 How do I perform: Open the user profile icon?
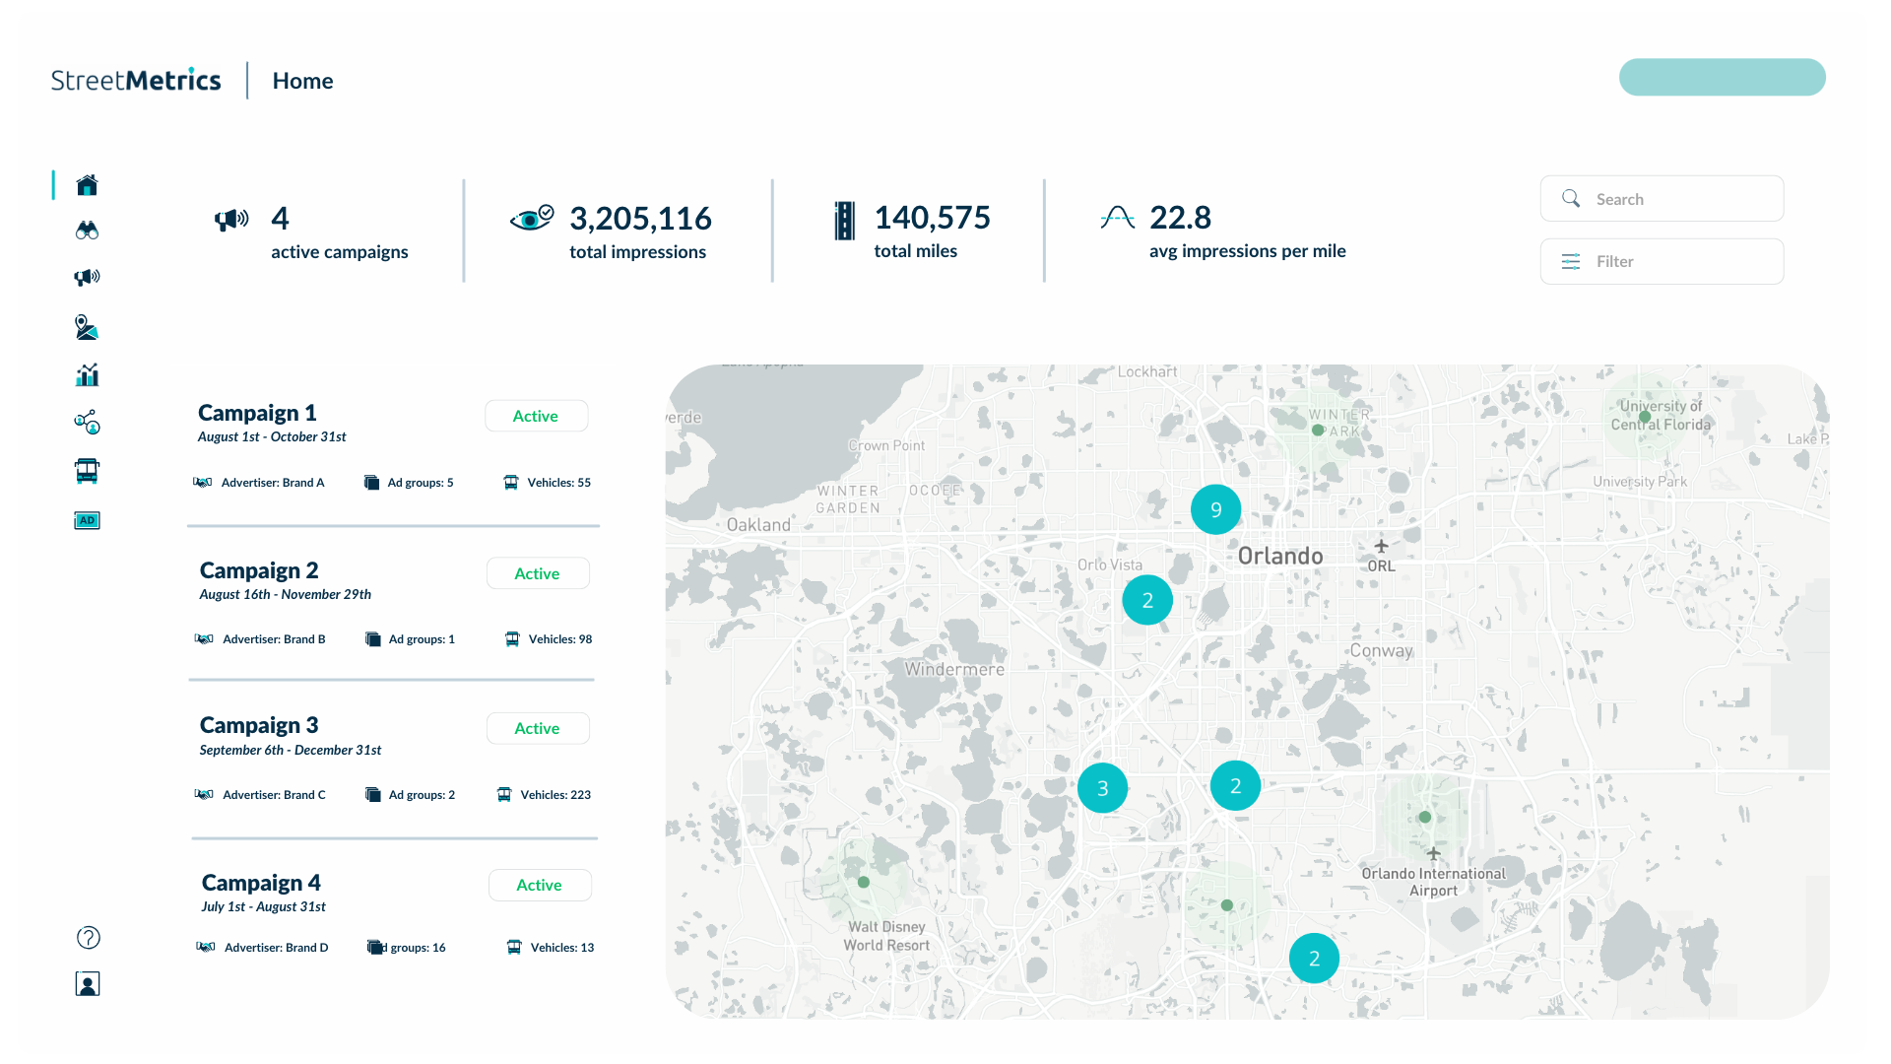click(88, 983)
